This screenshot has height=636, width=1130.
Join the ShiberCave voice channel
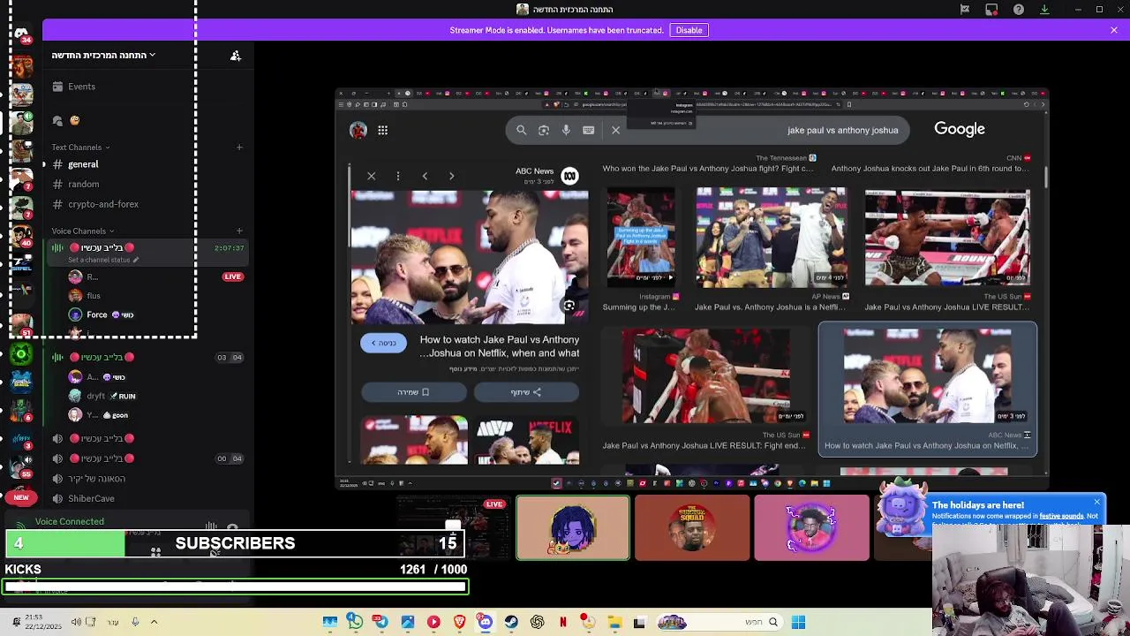click(91, 499)
